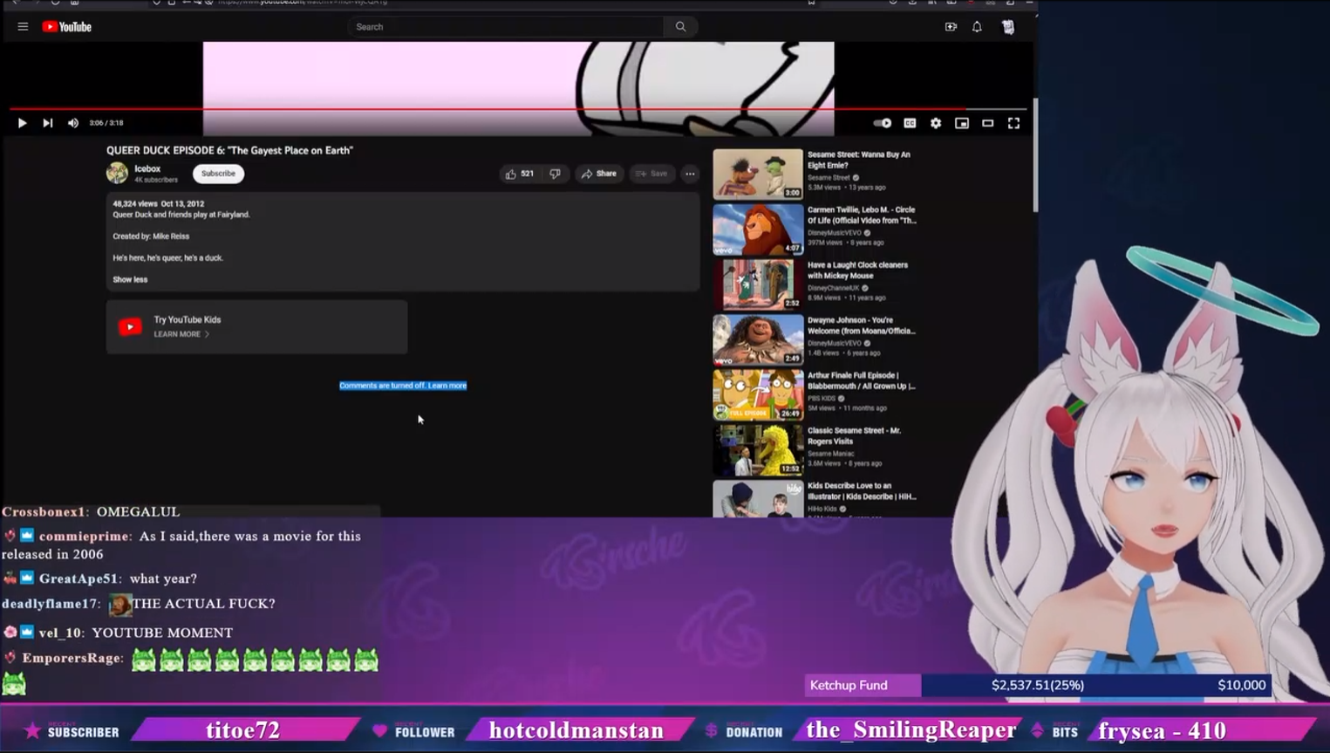Mute the video volume
Screen dimensions: 1330x753
73,123
